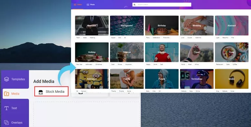Select the Team tag under Business
Screen dimensions: 251x127
[x=78, y=38]
